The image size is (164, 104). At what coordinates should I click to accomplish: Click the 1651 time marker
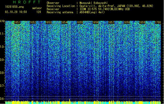click(x=17, y=22)
